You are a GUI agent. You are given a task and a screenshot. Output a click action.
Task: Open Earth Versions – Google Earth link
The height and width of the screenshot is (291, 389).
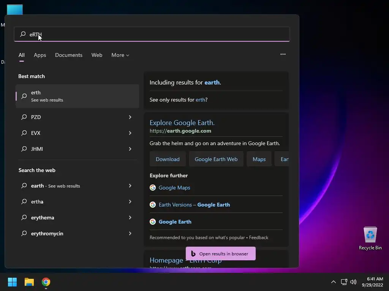point(194,205)
